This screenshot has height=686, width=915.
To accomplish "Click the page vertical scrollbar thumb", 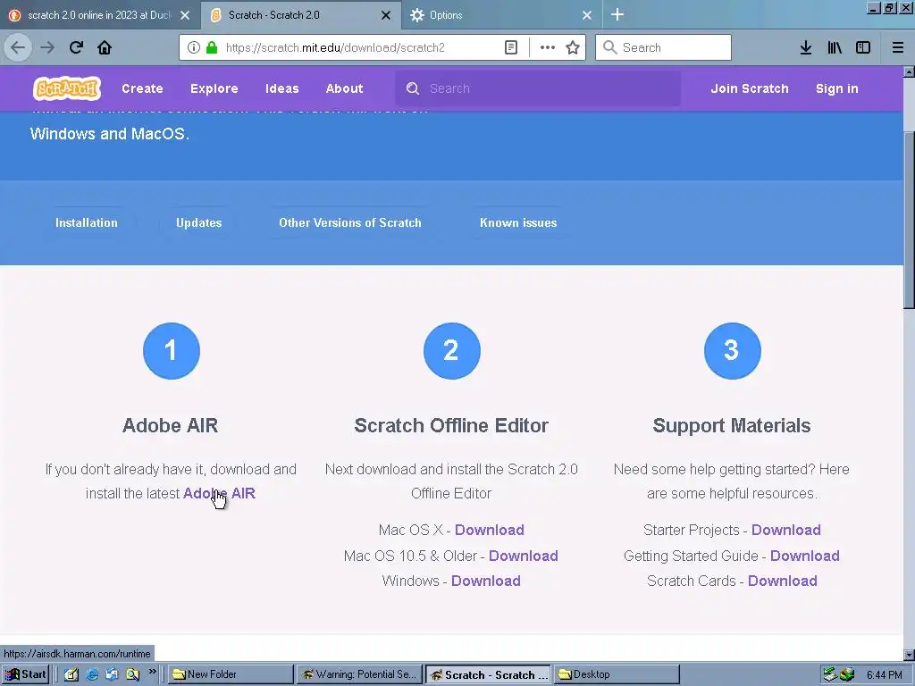I will 909,221.
